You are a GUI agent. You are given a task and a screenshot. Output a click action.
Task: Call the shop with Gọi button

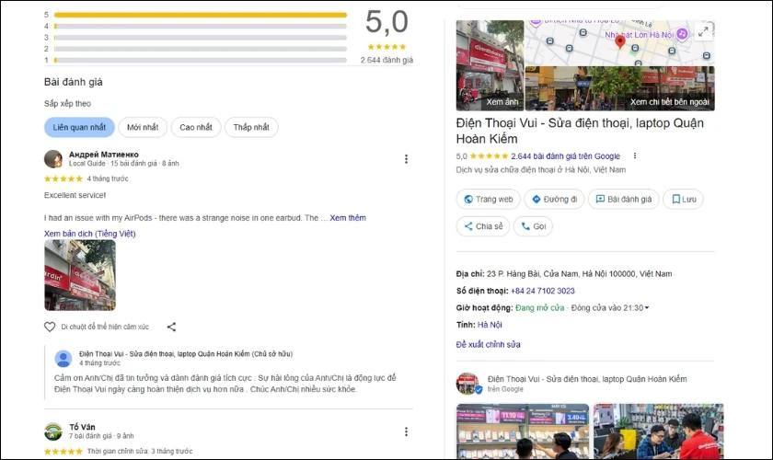click(x=533, y=226)
